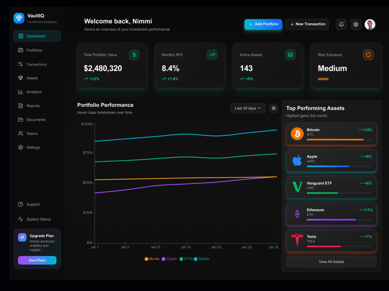Click the View Plans button
389x291 pixels.
click(37, 260)
